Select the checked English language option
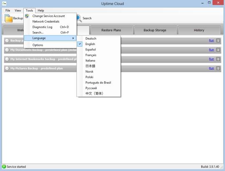Viewport: 225px width, 171px height. point(99,44)
